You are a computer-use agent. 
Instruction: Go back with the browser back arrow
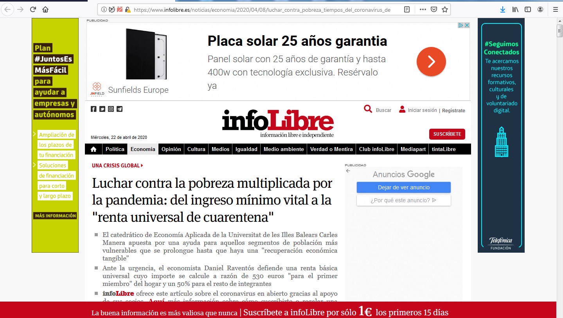(7, 9)
